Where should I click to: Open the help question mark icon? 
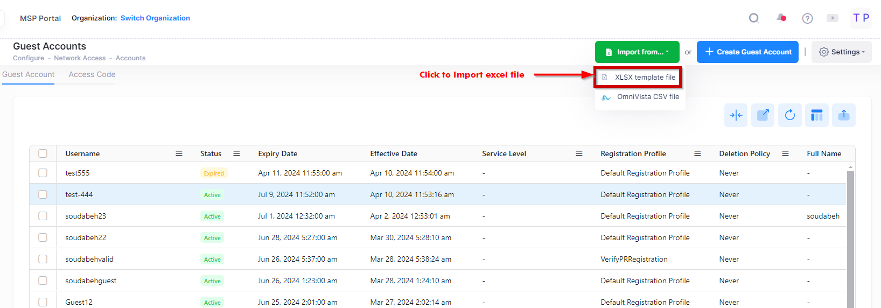(807, 18)
